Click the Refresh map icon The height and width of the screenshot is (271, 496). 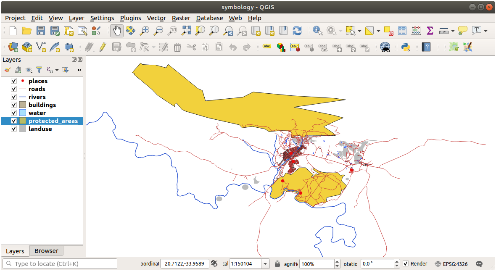click(297, 31)
